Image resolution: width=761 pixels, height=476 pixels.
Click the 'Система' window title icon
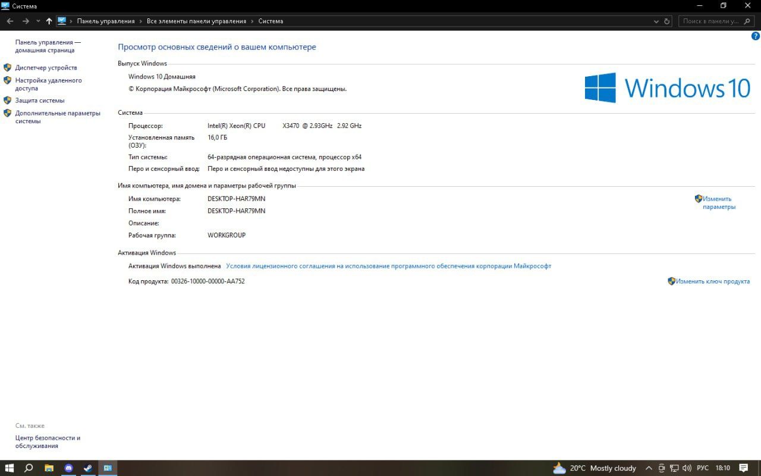tap(5, 6)
